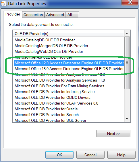Select Microsoft Office 15.0 Access Database Engine provider
Screen dimensions: 139x162
click(x=69, y=69)
